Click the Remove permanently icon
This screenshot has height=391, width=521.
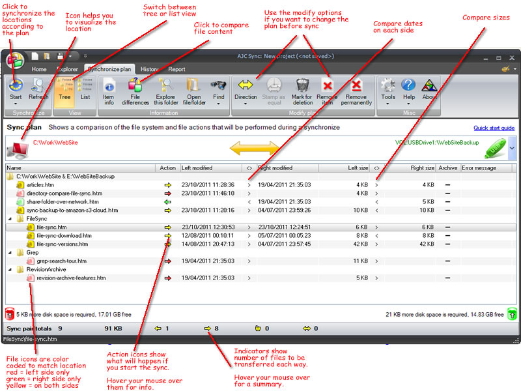pos(356,85)
